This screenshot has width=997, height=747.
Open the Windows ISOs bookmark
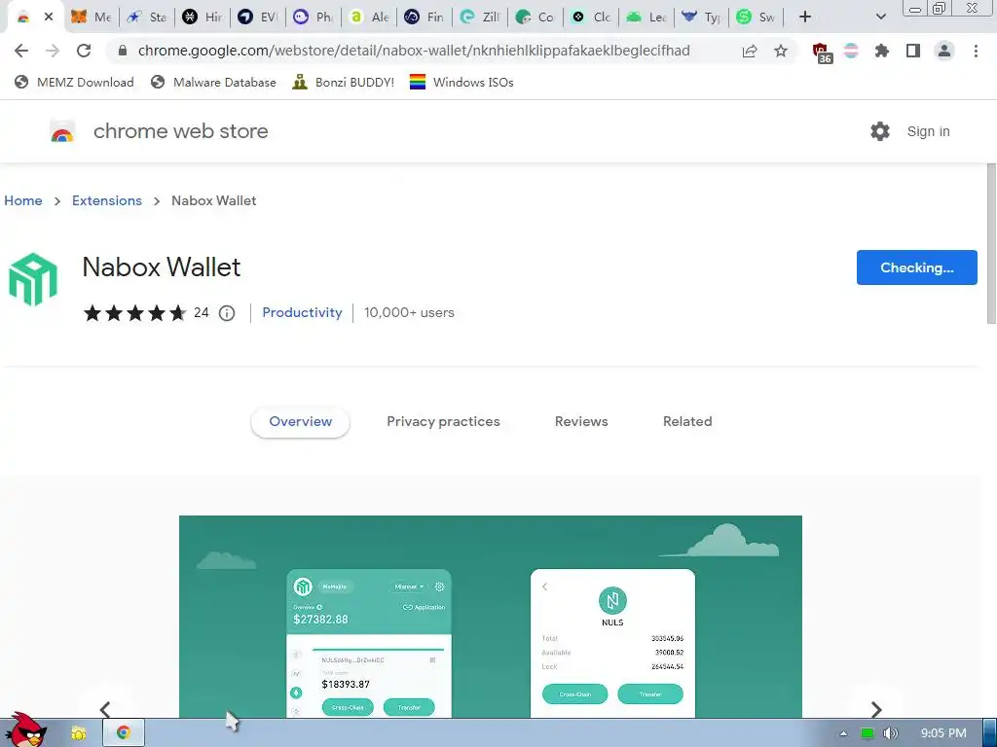coord(462,82)
